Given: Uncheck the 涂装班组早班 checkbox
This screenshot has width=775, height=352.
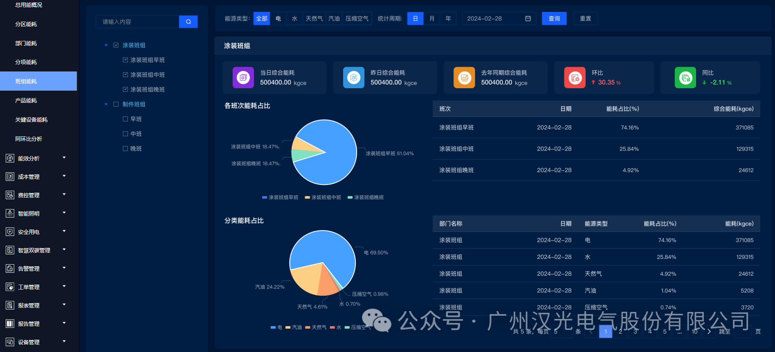Looking at the screenshot, I should (126, 60).
